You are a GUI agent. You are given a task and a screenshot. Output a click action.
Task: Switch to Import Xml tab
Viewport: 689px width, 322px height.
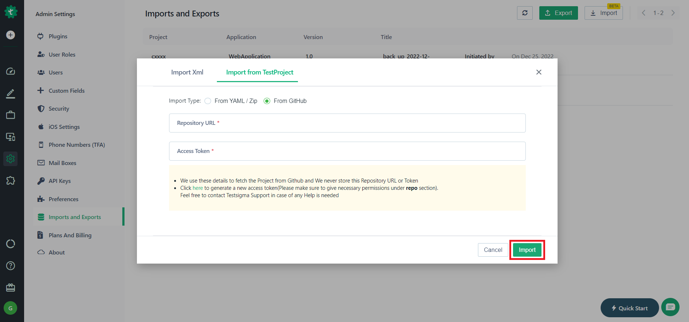click(187, 72)
